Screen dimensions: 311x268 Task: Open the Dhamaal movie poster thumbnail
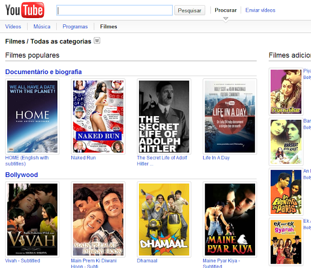164,219
